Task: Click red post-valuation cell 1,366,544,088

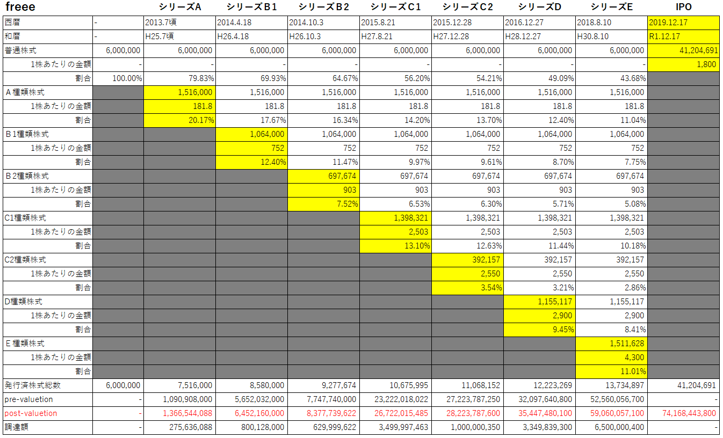Action: pyautogui.click(x=179, y=414)
